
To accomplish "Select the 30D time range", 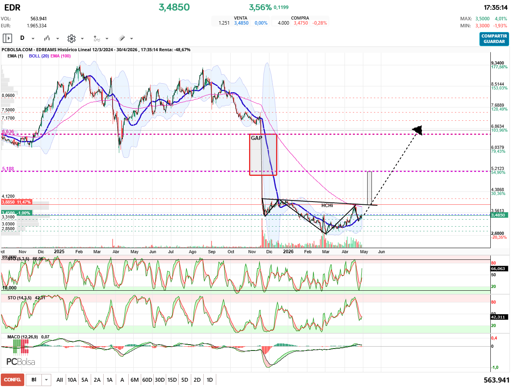I will tap(160, 380).
